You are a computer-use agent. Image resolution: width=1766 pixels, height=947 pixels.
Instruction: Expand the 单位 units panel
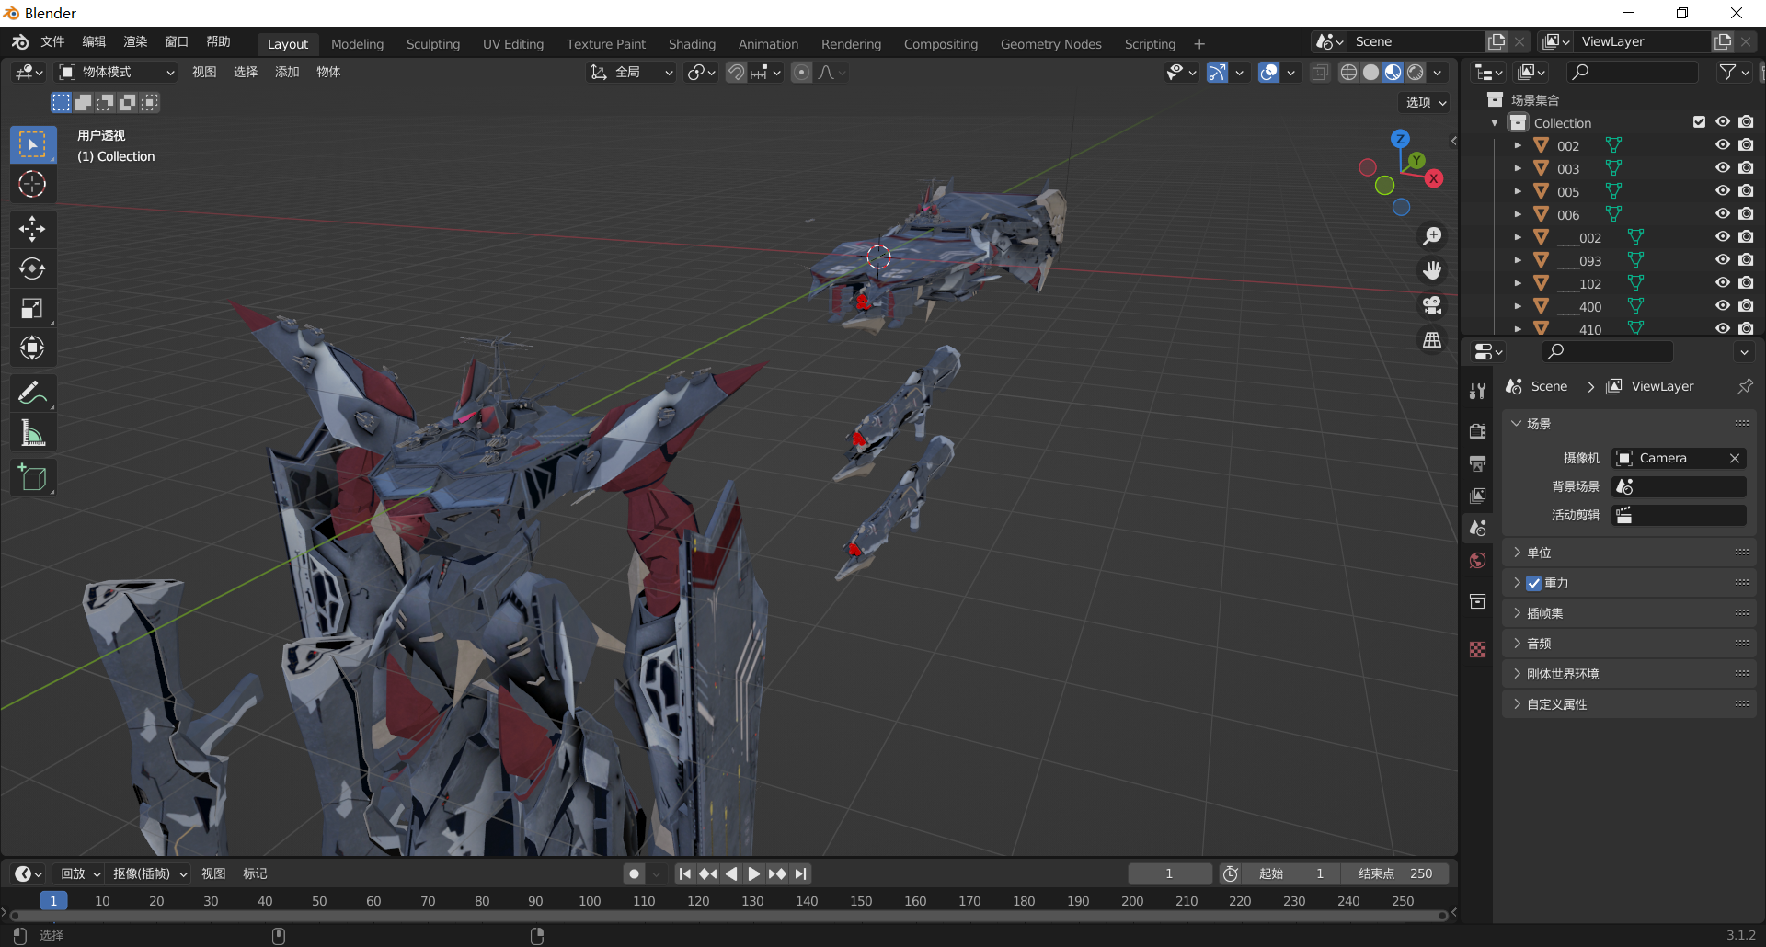1629,553
